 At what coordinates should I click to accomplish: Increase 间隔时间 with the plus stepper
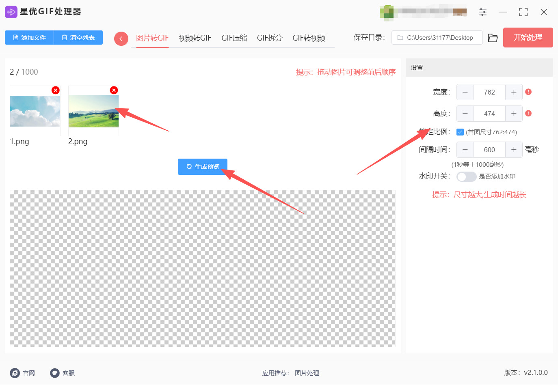[513, 150]
